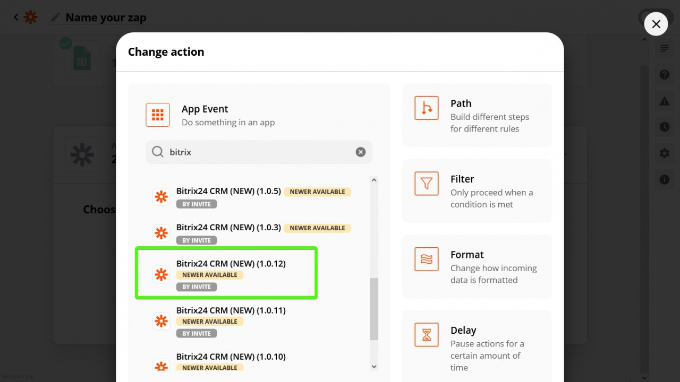Screen dimensions: 680x382
Task: Click Newer Available badge under version 1.0.11
Action: [210, 322]
